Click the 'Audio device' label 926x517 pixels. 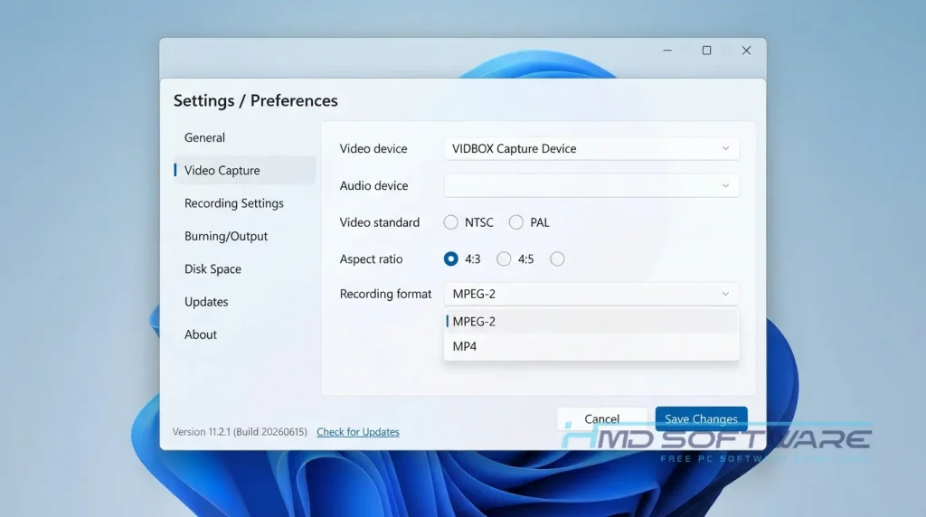(373, 186)
